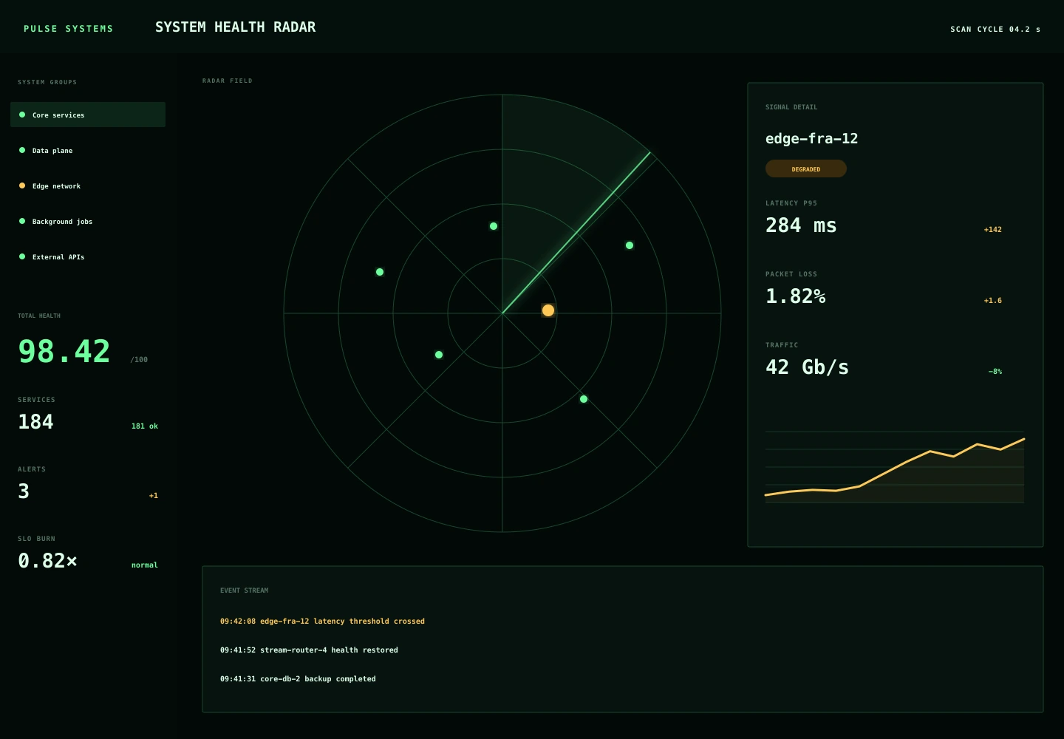Select the Core services group
Viewport: 1064px width, 739px height.
(88, 115)
